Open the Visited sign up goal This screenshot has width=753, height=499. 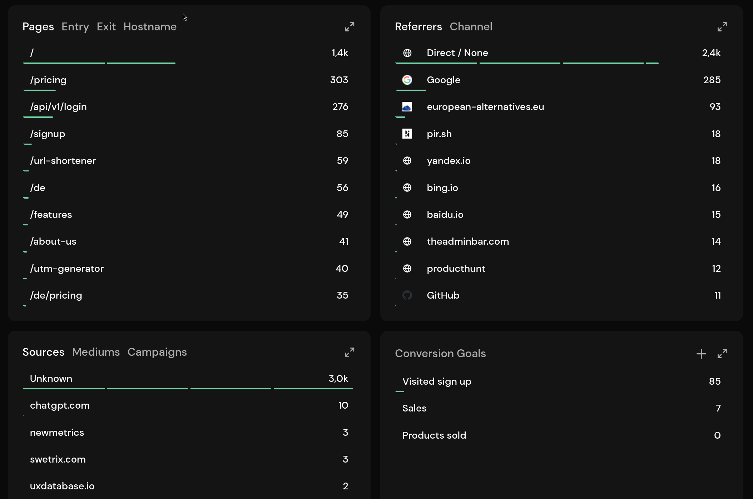[436, 381]
